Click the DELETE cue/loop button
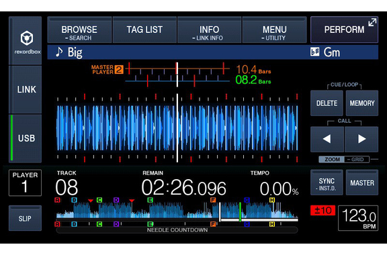 (327, 103)
